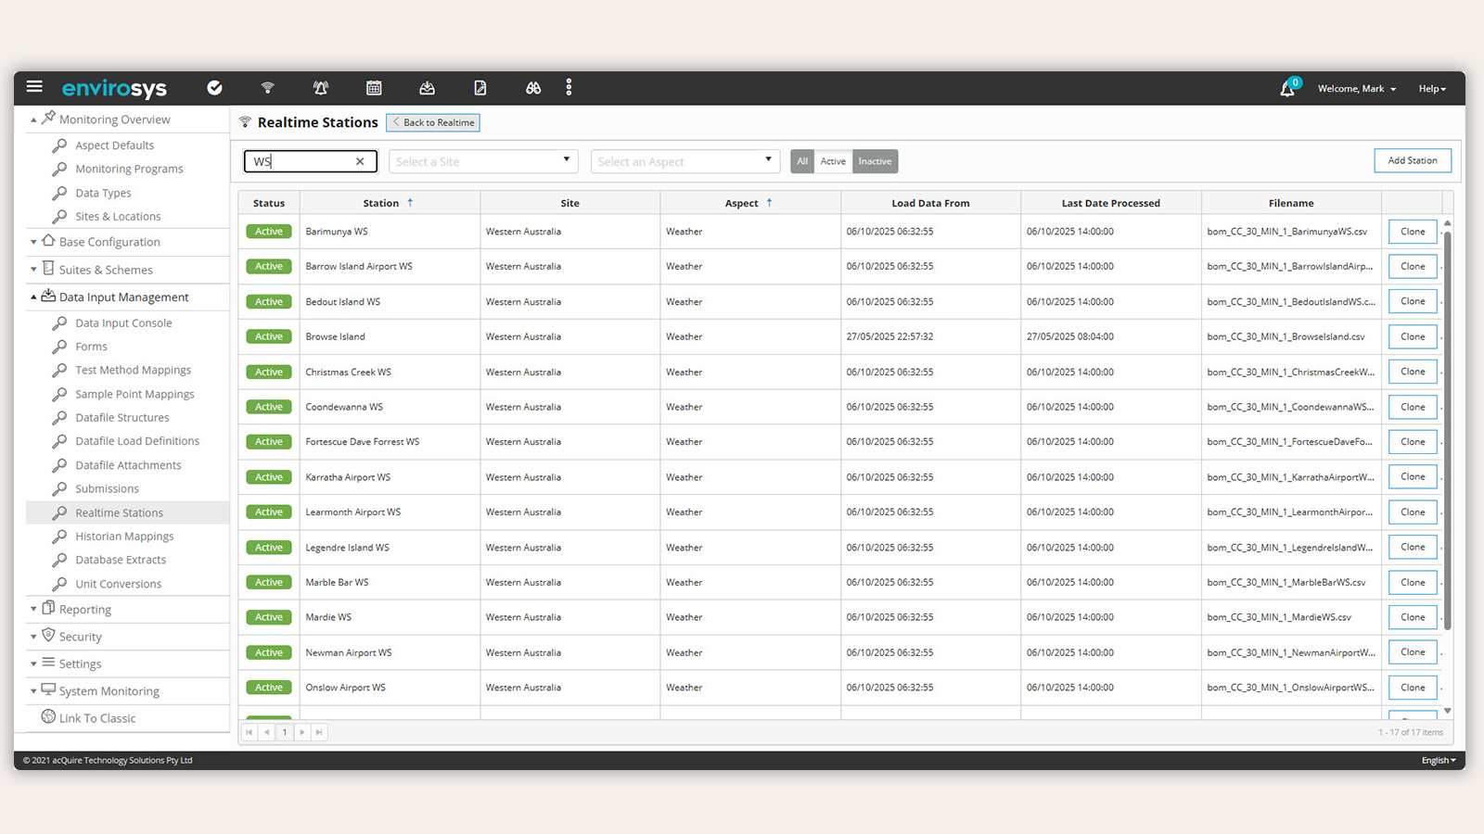Filter stations to show All statuses
This screenshot has width=1484, height=834.
pyautogui.click(x=802, y=161)
